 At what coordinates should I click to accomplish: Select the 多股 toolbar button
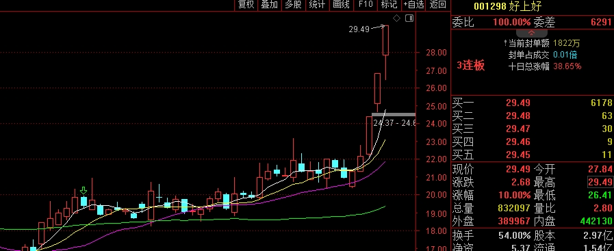click(x=293, y=5)
